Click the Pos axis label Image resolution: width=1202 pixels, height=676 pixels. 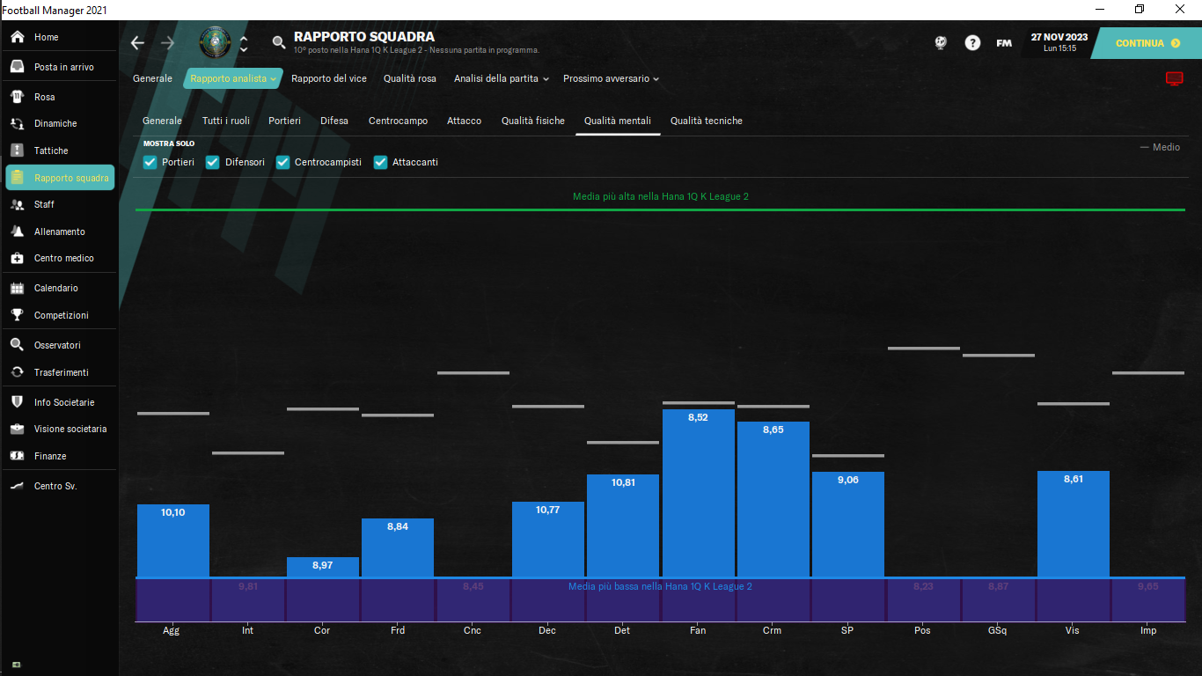[x=923, y=630]
